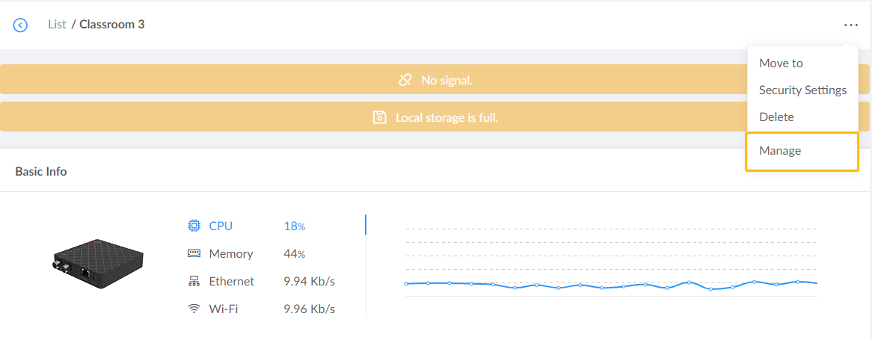Click the CPU usage line chart
This screenshot has width=872, height=340.
[x=610, y=284]
